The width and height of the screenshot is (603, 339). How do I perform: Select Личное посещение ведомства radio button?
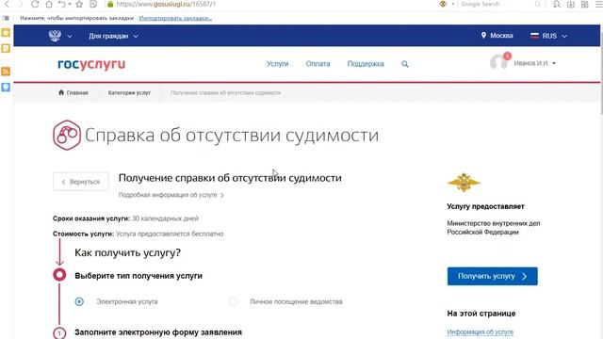click(x=233, y=301)
